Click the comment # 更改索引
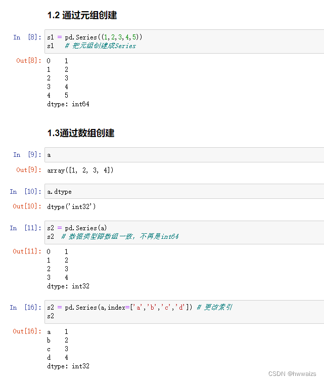The image size is (324, 381). point(214,307)
